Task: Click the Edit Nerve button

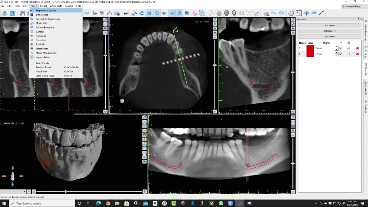Action: [329, 37]
